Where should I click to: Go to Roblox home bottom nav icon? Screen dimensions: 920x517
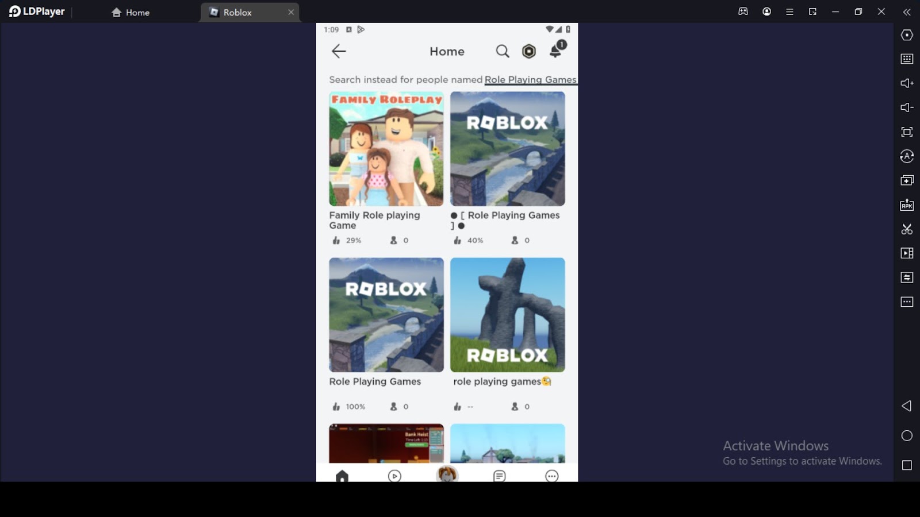tap(342, 476)
